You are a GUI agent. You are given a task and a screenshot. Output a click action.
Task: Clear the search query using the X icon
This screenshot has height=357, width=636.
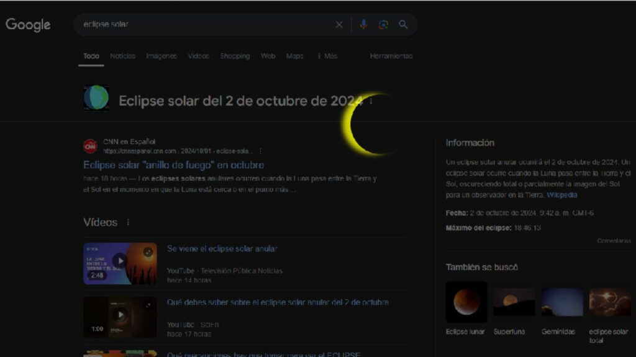pyautogui.click(x=339, y=24)
